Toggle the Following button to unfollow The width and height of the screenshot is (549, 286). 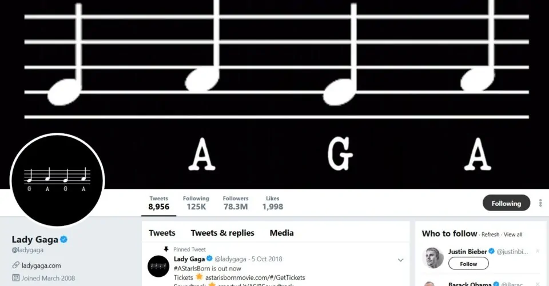point(506,203)
